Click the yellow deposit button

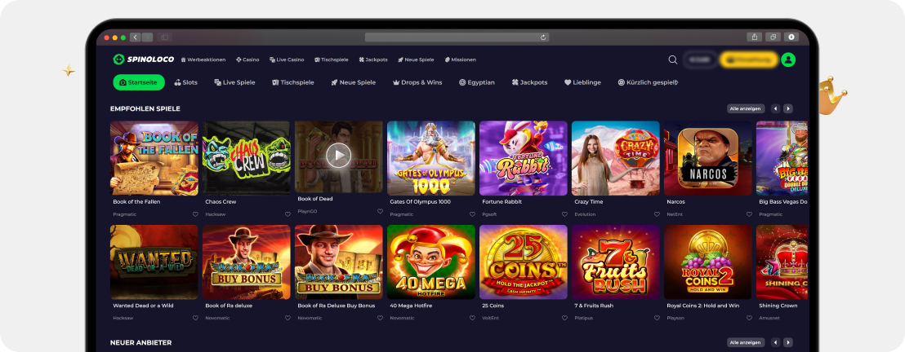tap(749, 59)
